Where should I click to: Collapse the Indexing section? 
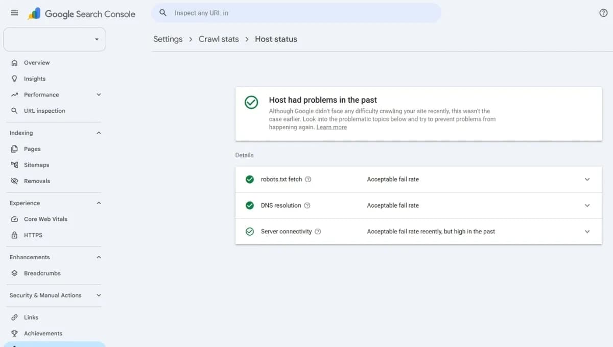pyautogui.click(x=99, y=133)
